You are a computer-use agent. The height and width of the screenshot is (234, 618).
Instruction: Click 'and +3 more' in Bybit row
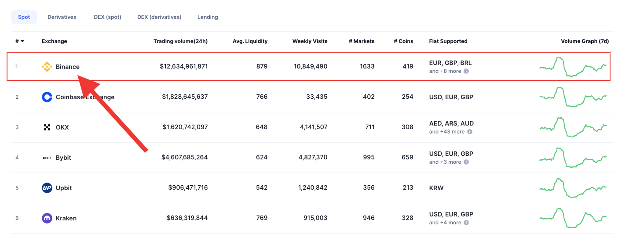point(445,162)
